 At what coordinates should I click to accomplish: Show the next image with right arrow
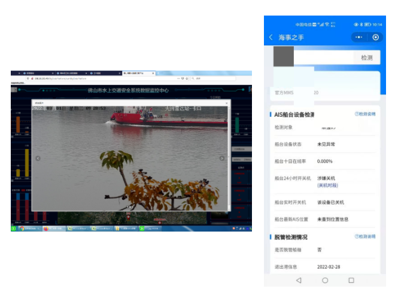[x=222, y=159]
